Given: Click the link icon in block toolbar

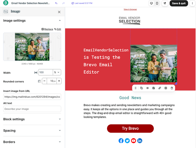Looking at the screenshot, I should coord(160,88).
